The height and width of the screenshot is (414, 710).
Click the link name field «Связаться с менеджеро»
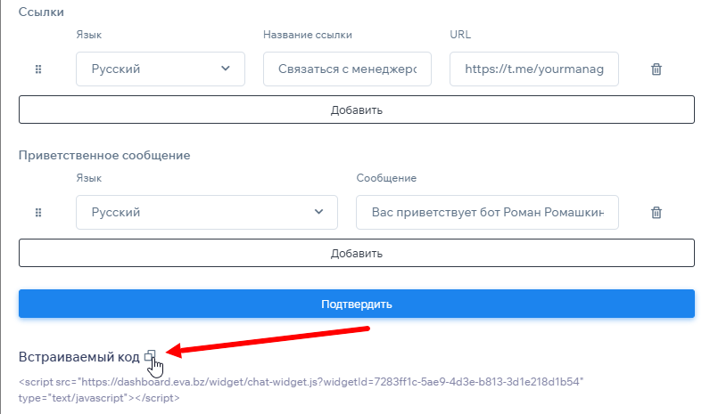pos(347,69)
